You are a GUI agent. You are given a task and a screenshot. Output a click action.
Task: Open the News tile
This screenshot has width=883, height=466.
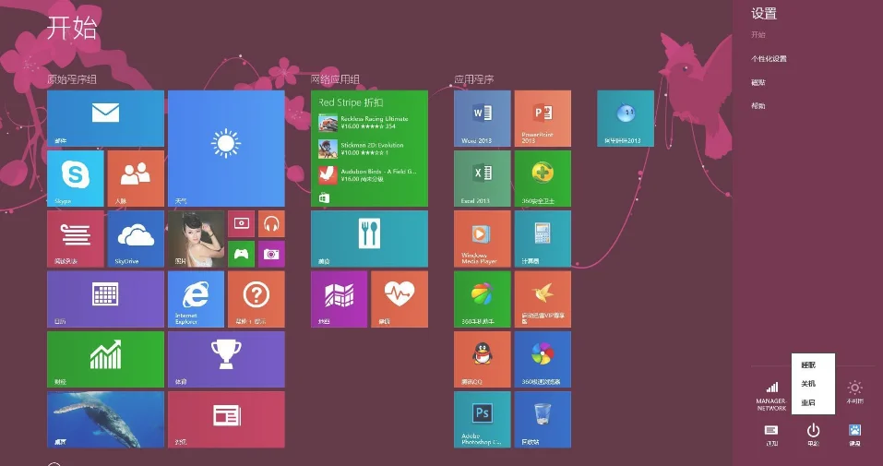(x=226, y=420)
